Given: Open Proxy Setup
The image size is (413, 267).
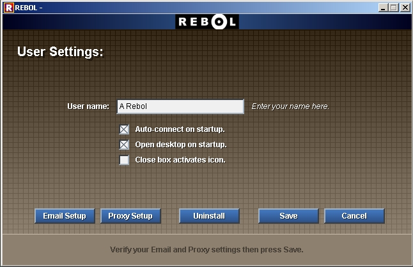Looking at the screenshot, I should click(x=130, y=216).
